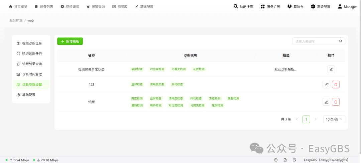Click the upload speed 8.54 Mbps indicator
This screenshot has width=361, height=163.
click(x=19, y=160)
